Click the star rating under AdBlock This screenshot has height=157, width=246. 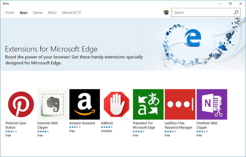[x=107, y=127]
